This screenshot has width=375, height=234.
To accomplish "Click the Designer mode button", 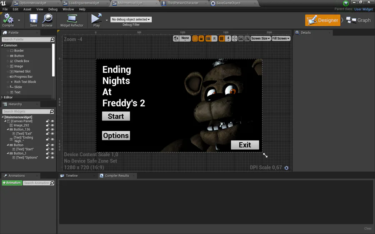I will 322,20.
